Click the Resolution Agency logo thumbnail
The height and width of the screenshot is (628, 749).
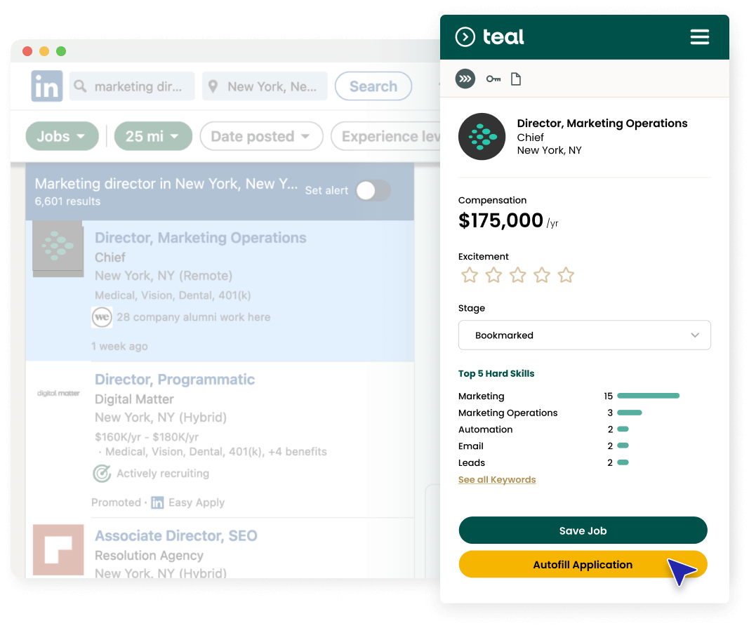coord(58,549)
